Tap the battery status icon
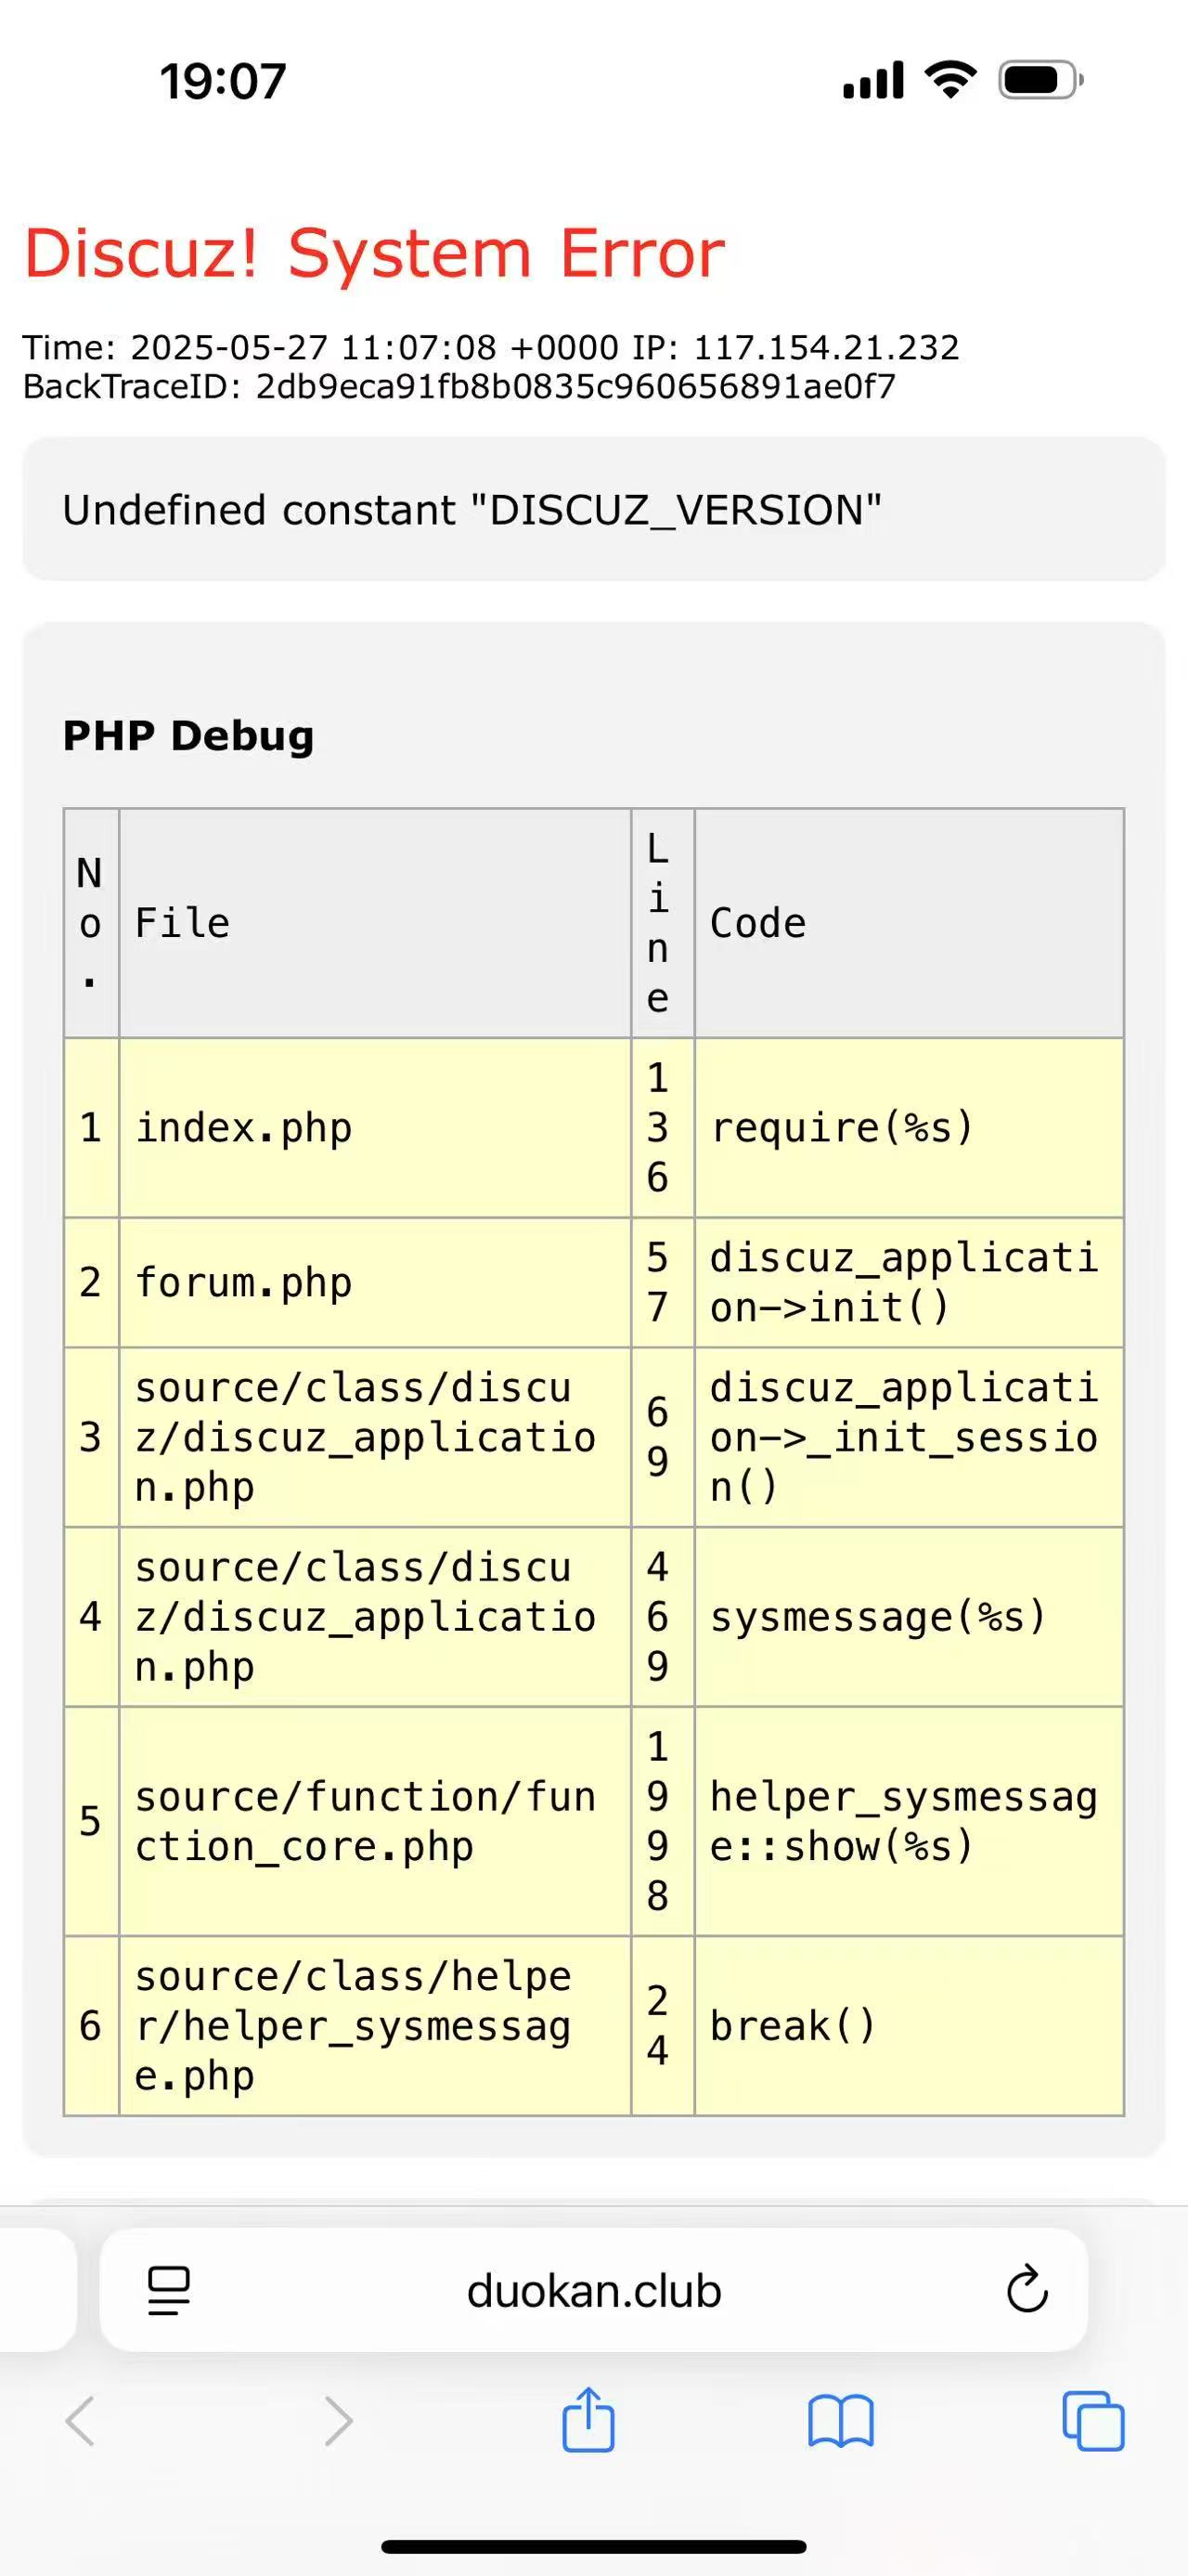This screenshot has height=2576, width=1188. [1041, 80]
